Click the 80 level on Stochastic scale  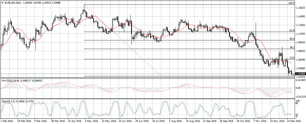298,103
